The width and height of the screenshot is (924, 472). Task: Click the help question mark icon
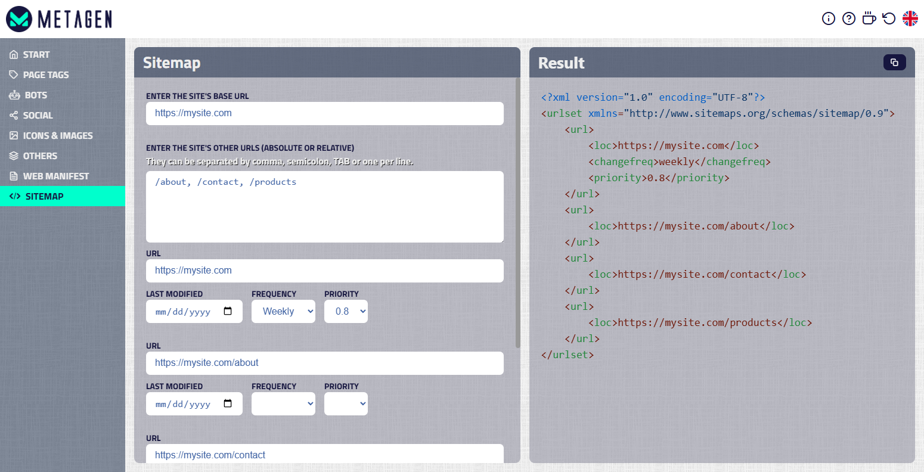pos(849,18)
